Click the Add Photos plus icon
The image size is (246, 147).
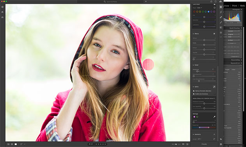pyautogui.click(x=2, y=7)
